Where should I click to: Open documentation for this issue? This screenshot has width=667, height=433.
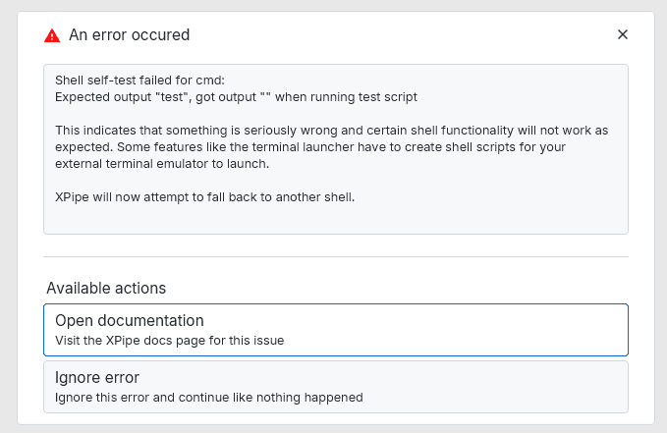[130, 321]
